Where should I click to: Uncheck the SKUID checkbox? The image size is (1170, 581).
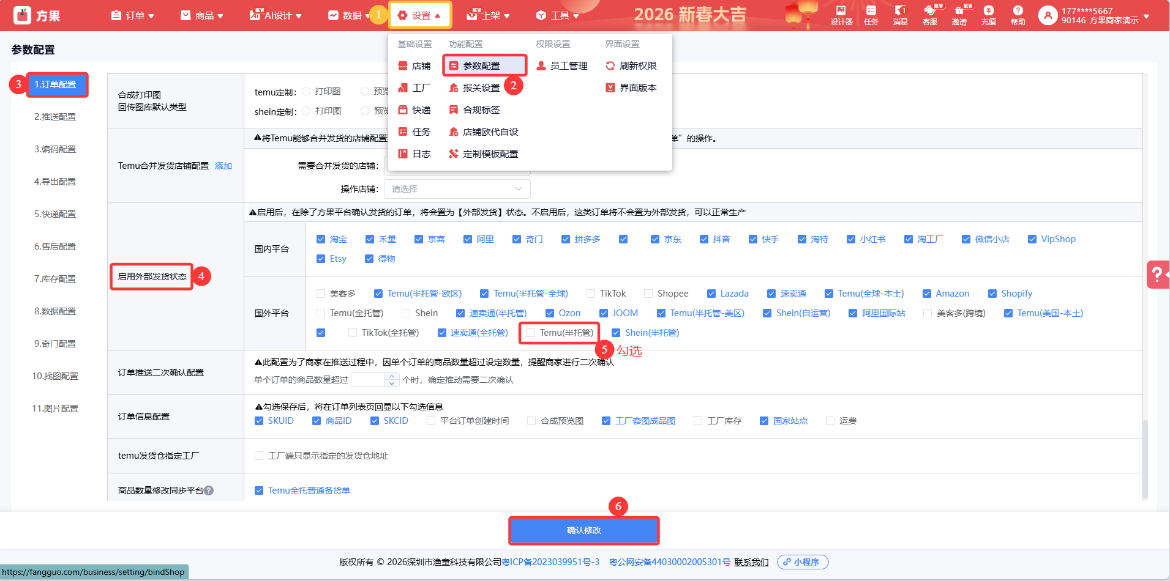(x=259, y=421)
